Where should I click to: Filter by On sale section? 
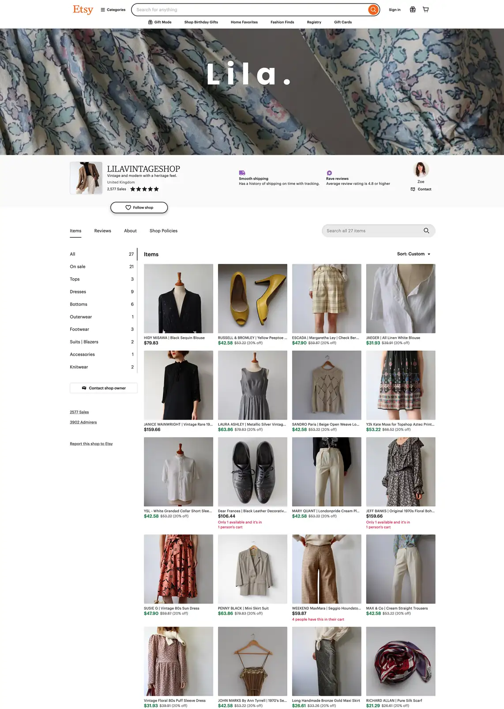[x=102, y=266]
